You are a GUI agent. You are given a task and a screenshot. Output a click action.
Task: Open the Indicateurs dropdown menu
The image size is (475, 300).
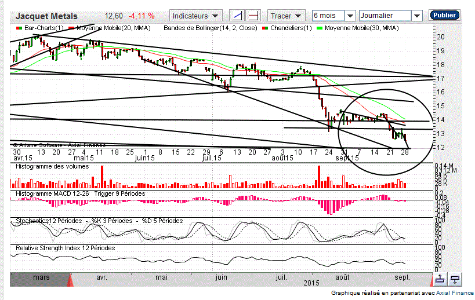(195, 16)
